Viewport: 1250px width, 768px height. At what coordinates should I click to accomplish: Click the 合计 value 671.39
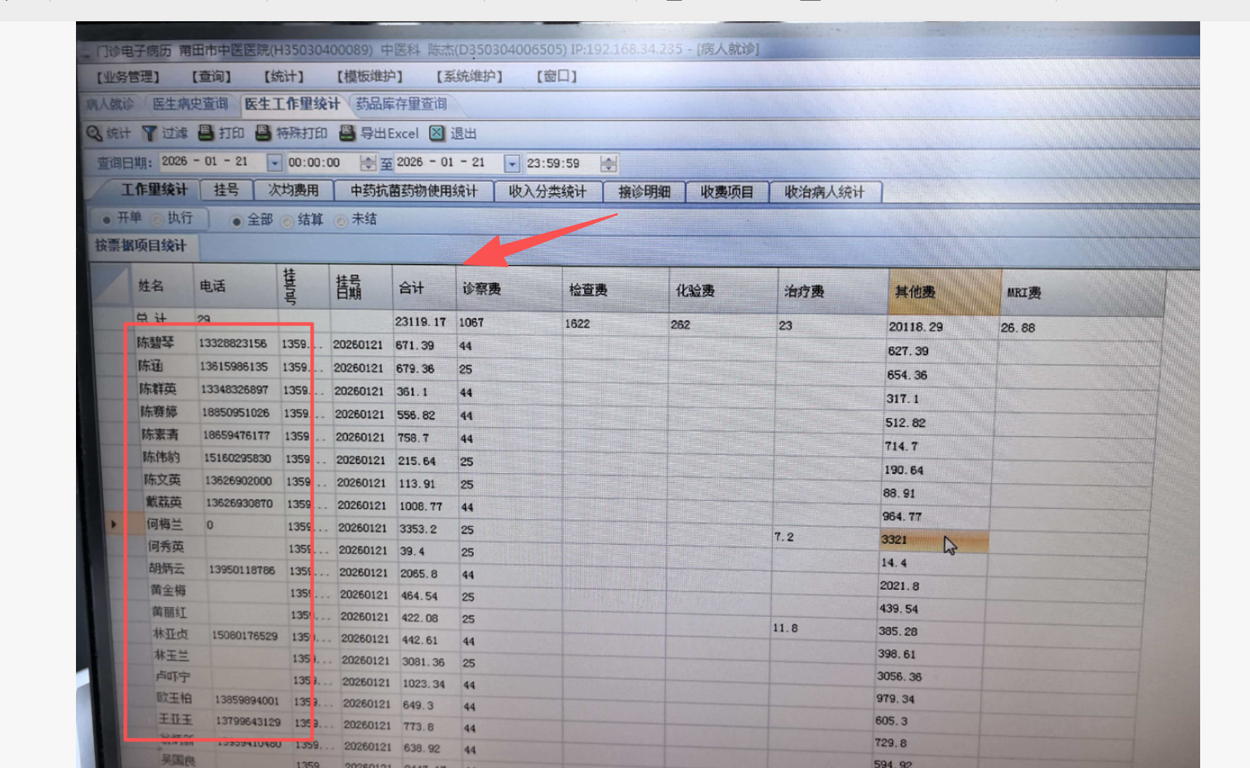415,346
